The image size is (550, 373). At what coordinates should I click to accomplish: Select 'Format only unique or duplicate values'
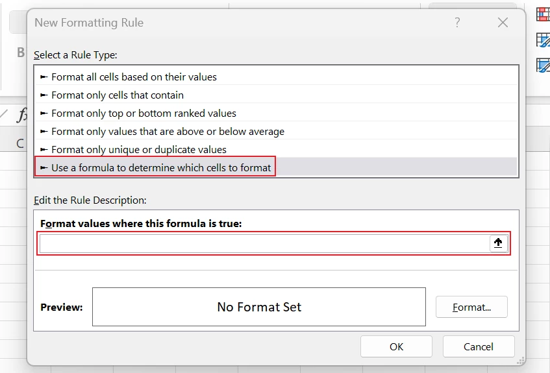(x=138, y=149)
